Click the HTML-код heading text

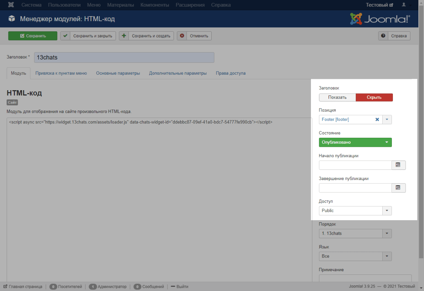click(24, 93)
